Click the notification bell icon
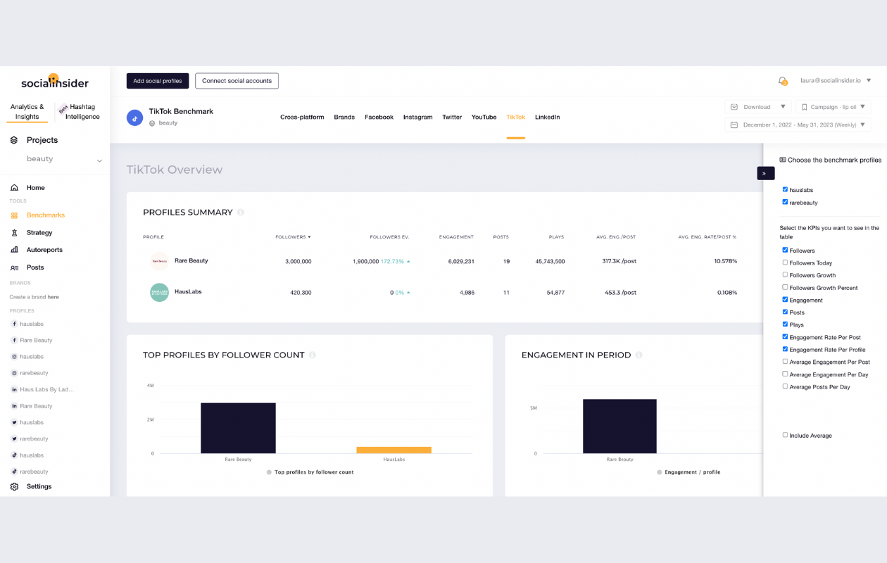The height and width of the screenshot is (563, 887). (x=782, y=81)
